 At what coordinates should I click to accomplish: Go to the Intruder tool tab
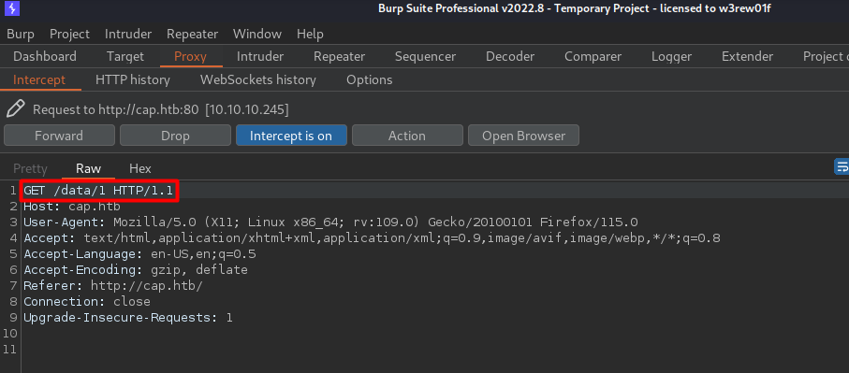pyautogui.click(x=260, y=57)
